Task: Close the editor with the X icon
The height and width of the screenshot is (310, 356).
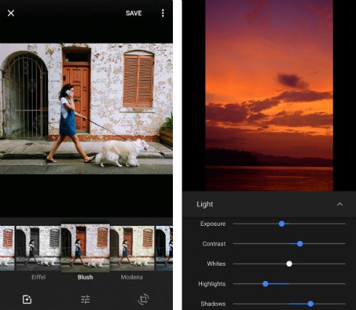Action: coord(11,13)
